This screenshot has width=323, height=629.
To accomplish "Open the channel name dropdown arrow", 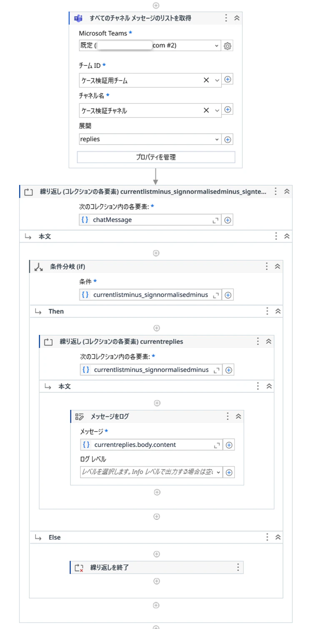I will point(217,110).
